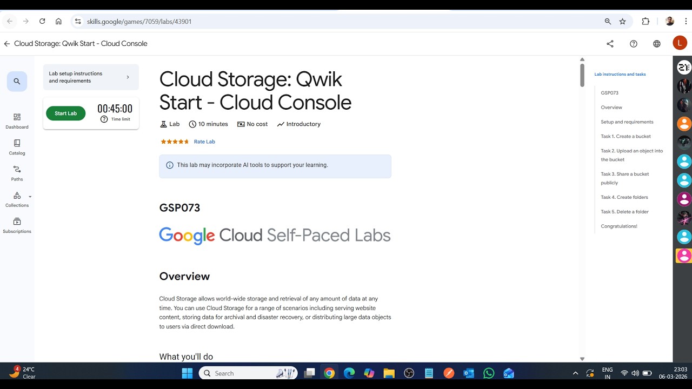Jump to Overview in the outline
Screen dimensions: 692x389
(x=611, y=108)
